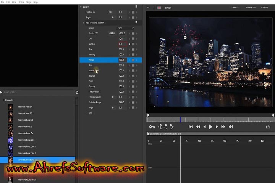The height and width of the screenshot is (183, 275).
Task: Toggle the keyframe square for Emission Range
Action: [x=133, y=103]
